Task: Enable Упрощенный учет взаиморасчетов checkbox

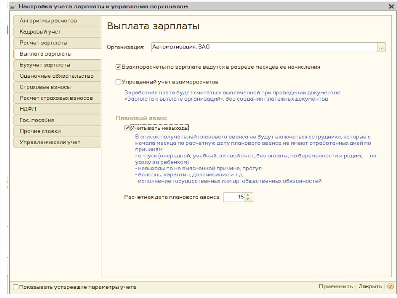Action: [x=118, y=82]
